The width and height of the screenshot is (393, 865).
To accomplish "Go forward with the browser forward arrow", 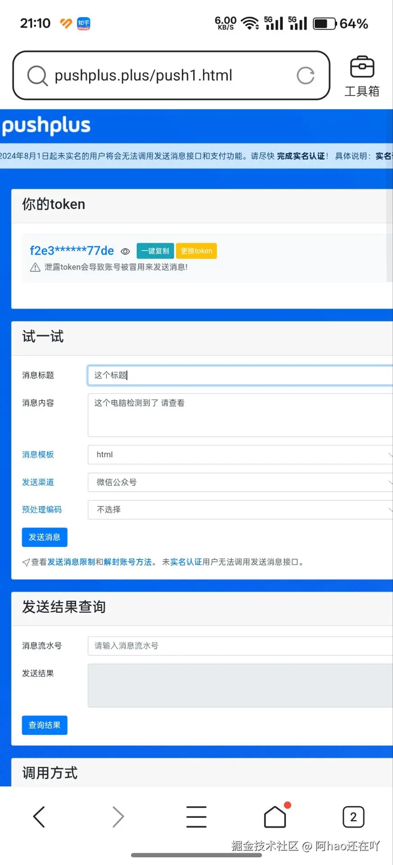I will pos(118,817).
